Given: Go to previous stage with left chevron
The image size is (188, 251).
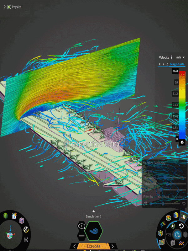Looking at the screenshot, I should point(74,246).
